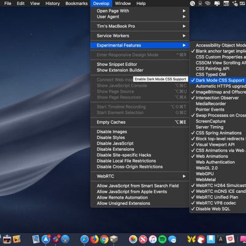
Task: Choose Show Snippet Editor
Action: pos(140,65)
